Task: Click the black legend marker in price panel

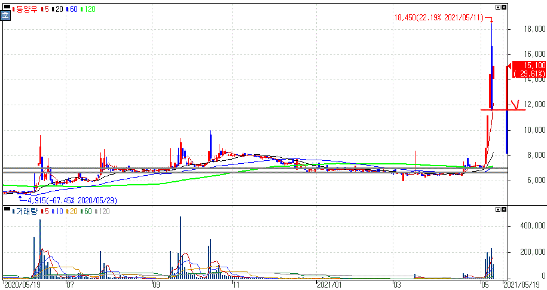Action: pos(7,7)
